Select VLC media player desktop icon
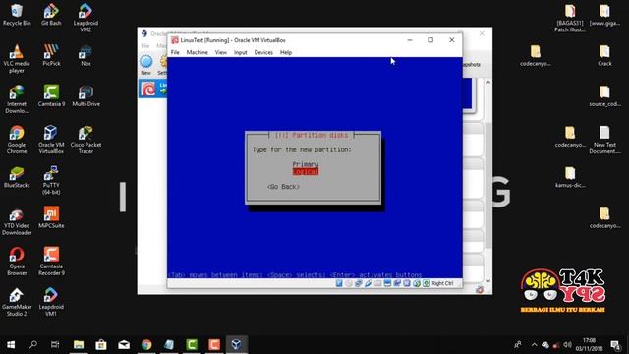Viewport: 629px width, 354px height. [17, 59]
